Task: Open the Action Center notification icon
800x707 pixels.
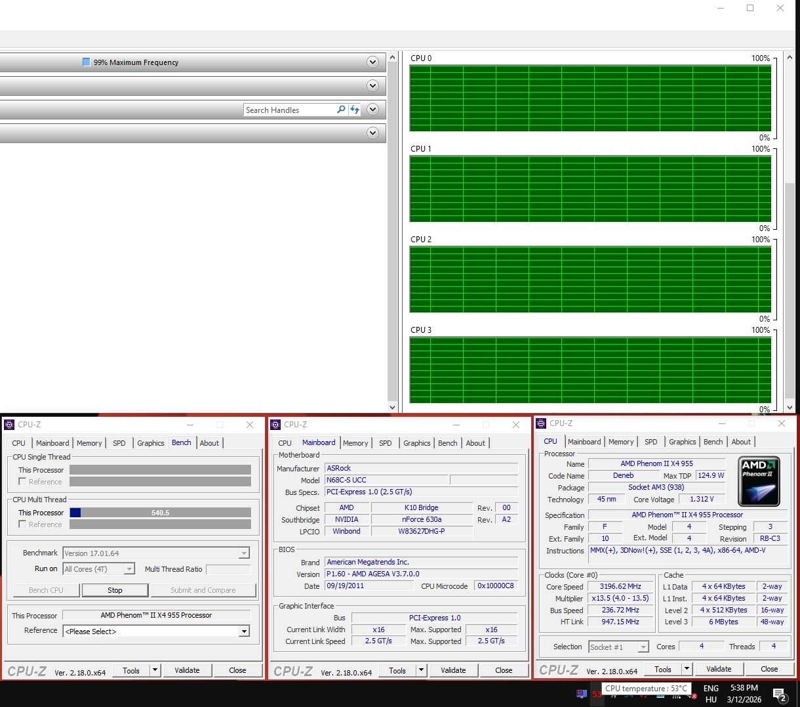Action: pos(780,694)
